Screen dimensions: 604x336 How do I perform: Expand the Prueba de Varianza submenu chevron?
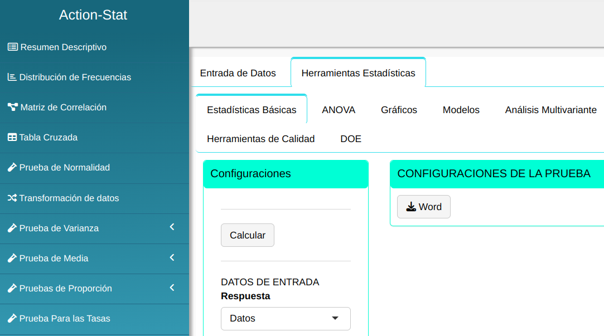(x=172, y=227)
